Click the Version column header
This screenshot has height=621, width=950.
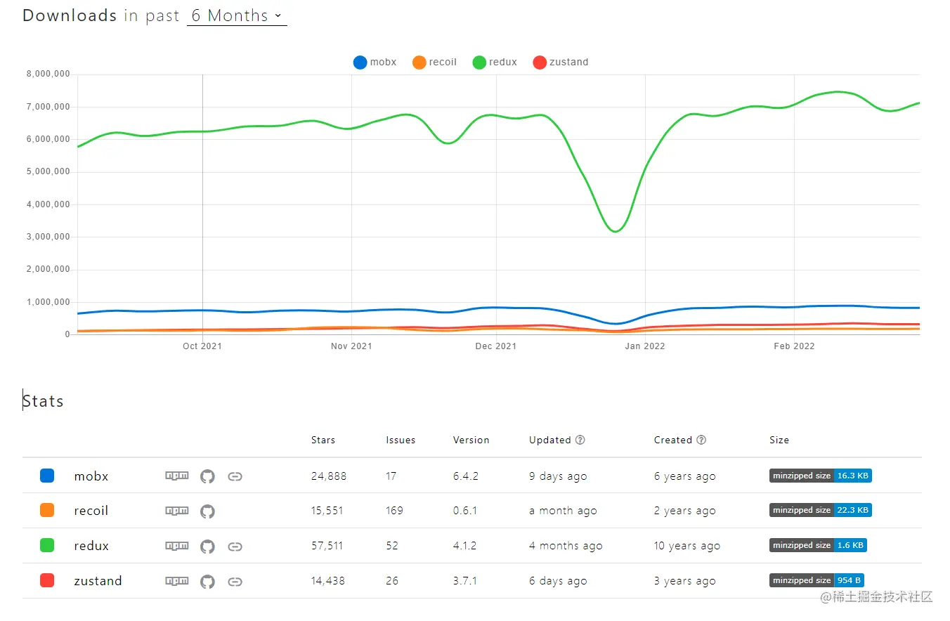[471, 440]
